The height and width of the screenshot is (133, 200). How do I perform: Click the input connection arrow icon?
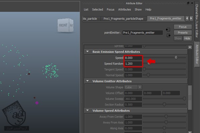(168, 29)
